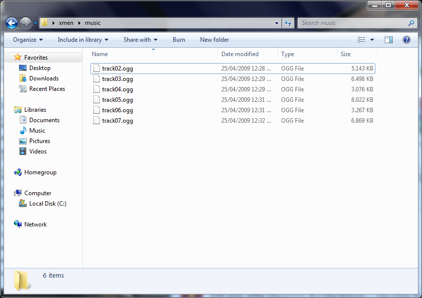Toggle the preview pane icon
Screen dimensions: 422x298
pyautogui.click(x=389, y=40)
